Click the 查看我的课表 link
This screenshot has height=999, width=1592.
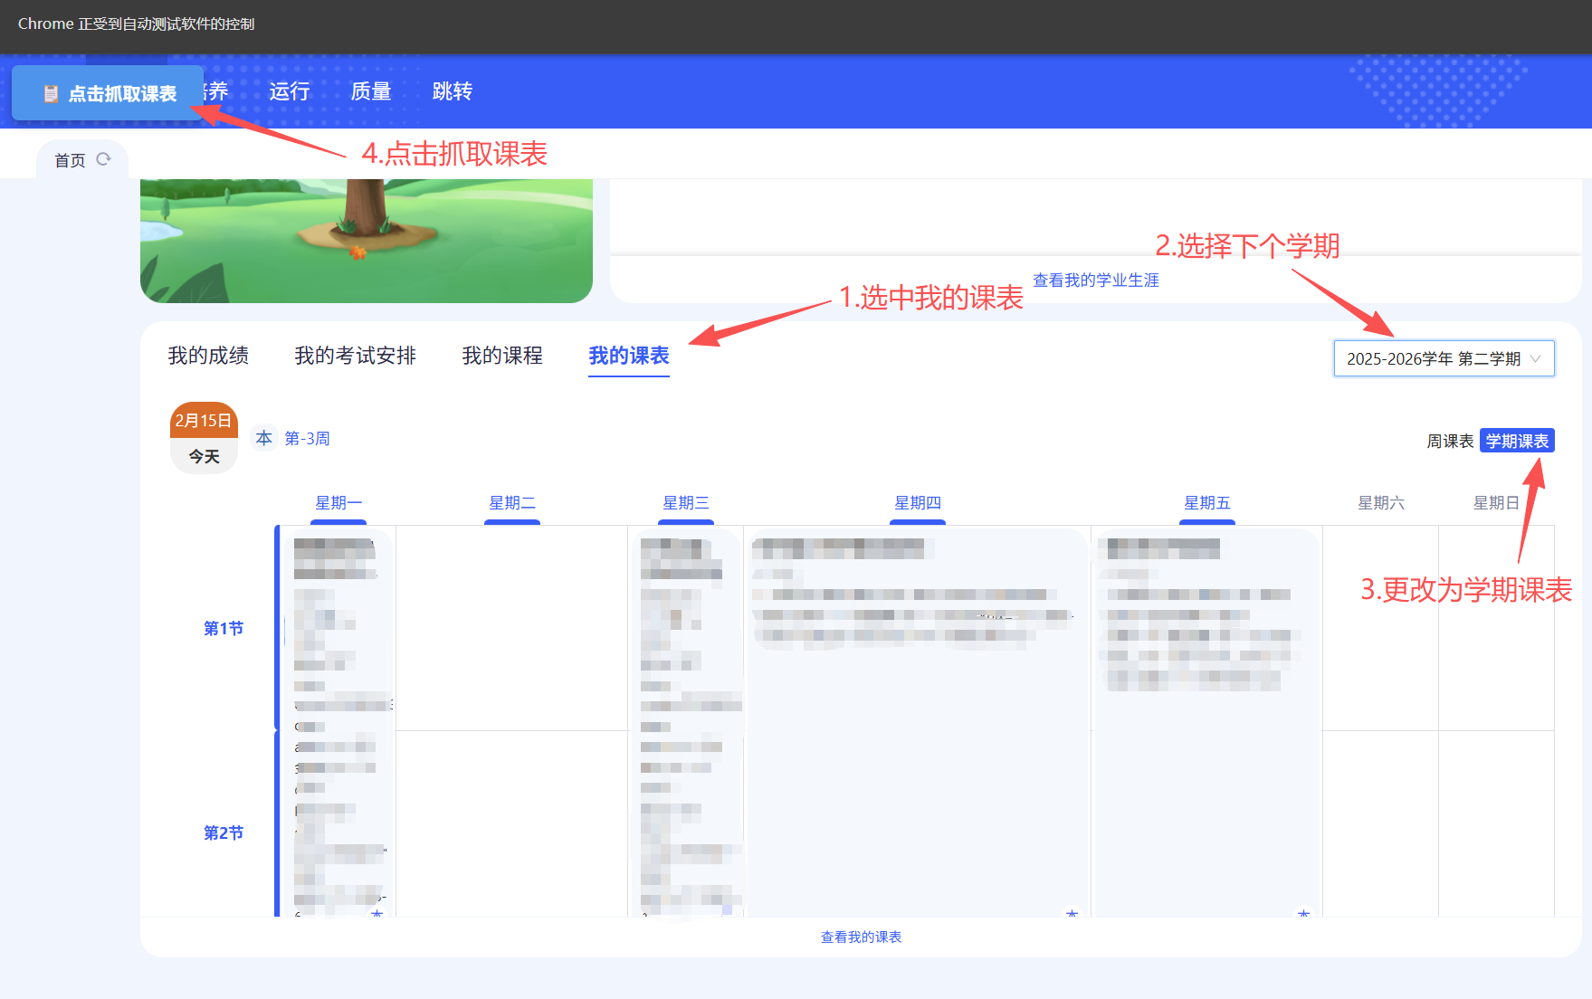[861, 937]
